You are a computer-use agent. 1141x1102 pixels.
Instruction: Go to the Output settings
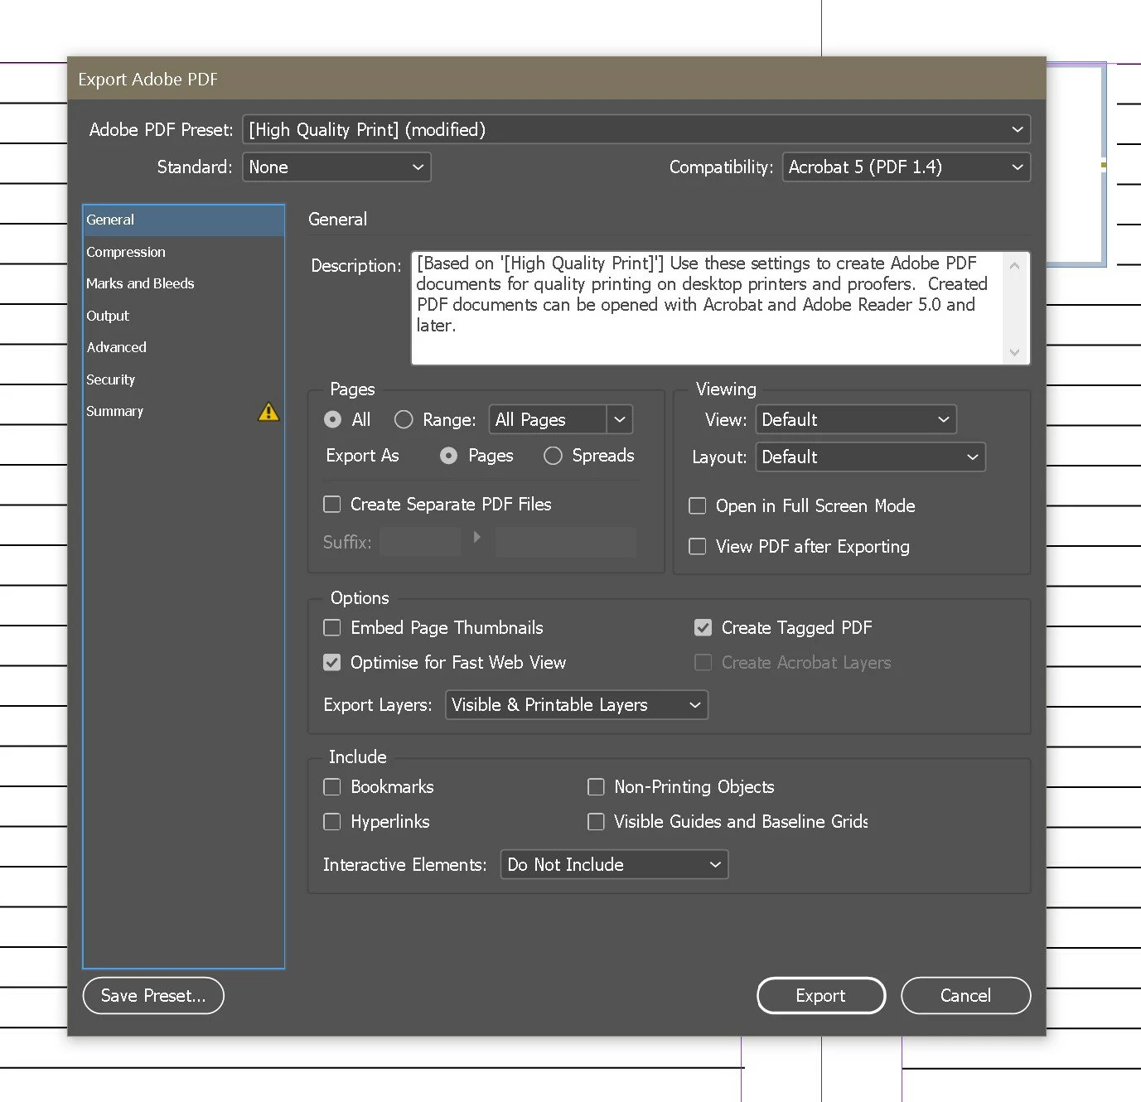pos(184,316)
